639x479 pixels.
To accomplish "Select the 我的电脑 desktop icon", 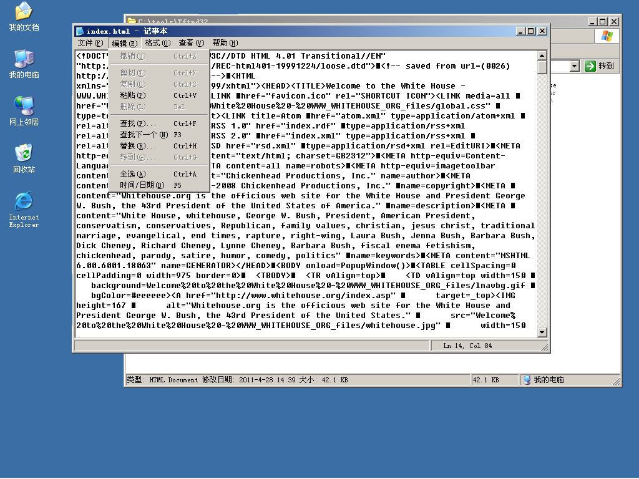I will [24, 64].
